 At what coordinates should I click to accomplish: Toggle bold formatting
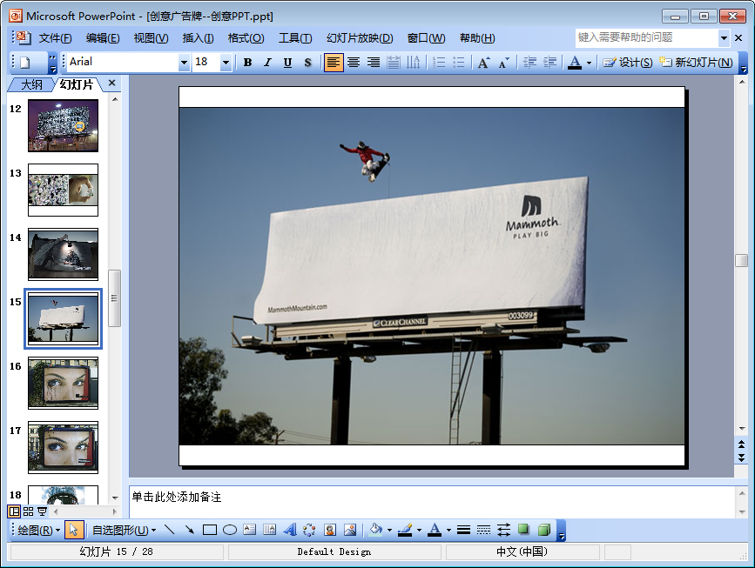[247, 63]
